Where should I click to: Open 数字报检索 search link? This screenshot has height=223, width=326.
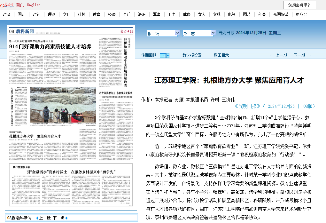pyautogui.click(x=192, y=55)
